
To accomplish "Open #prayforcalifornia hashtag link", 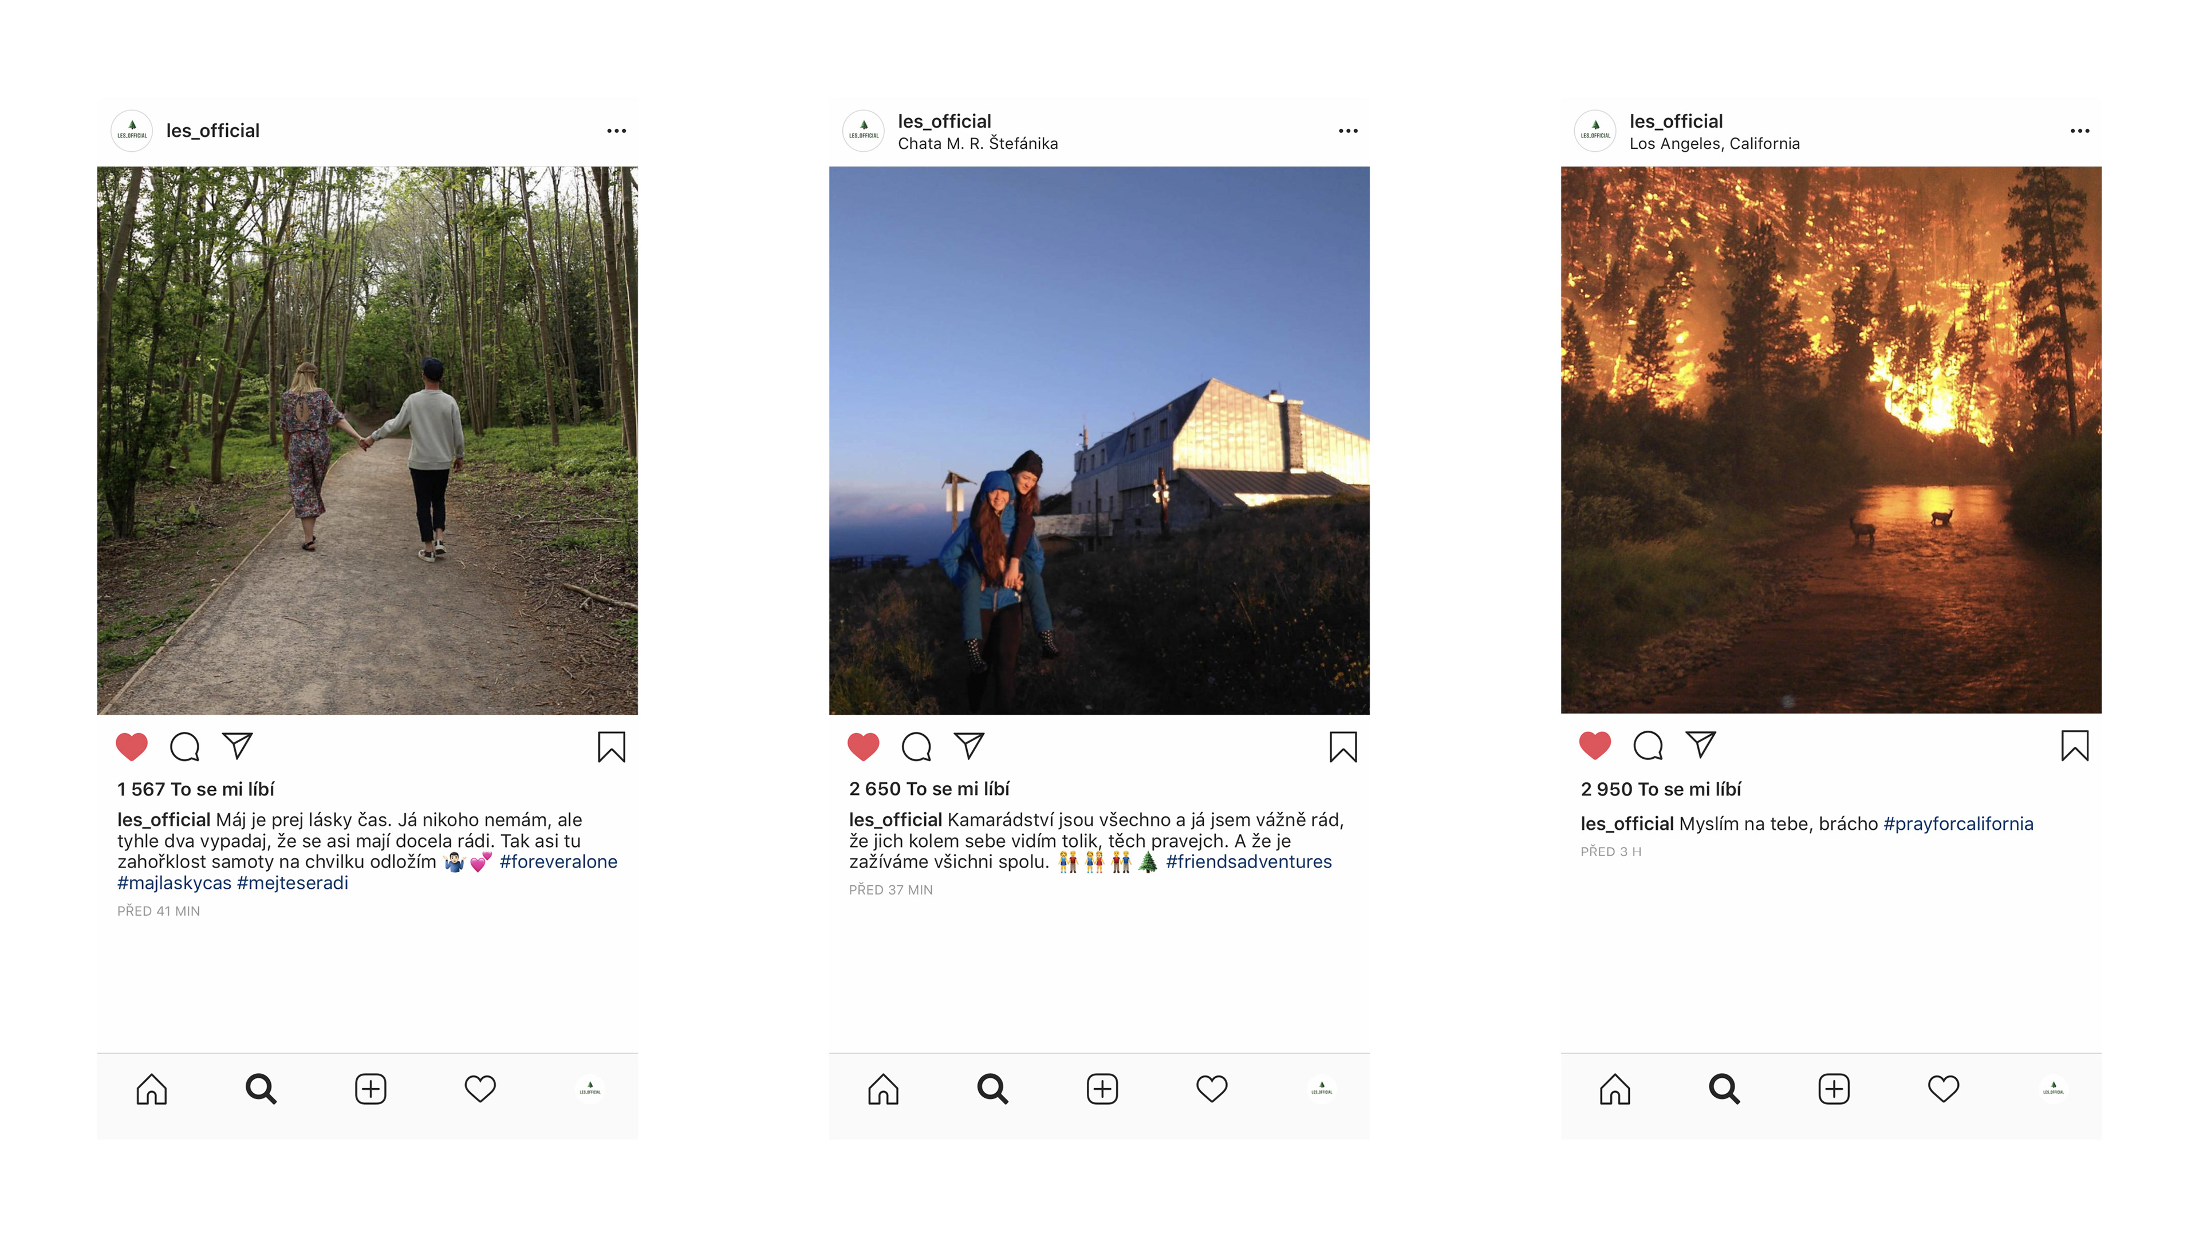I will 1958,824.
